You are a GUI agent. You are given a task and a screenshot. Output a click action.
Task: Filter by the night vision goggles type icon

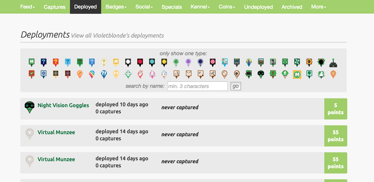(x=261, y=74)
